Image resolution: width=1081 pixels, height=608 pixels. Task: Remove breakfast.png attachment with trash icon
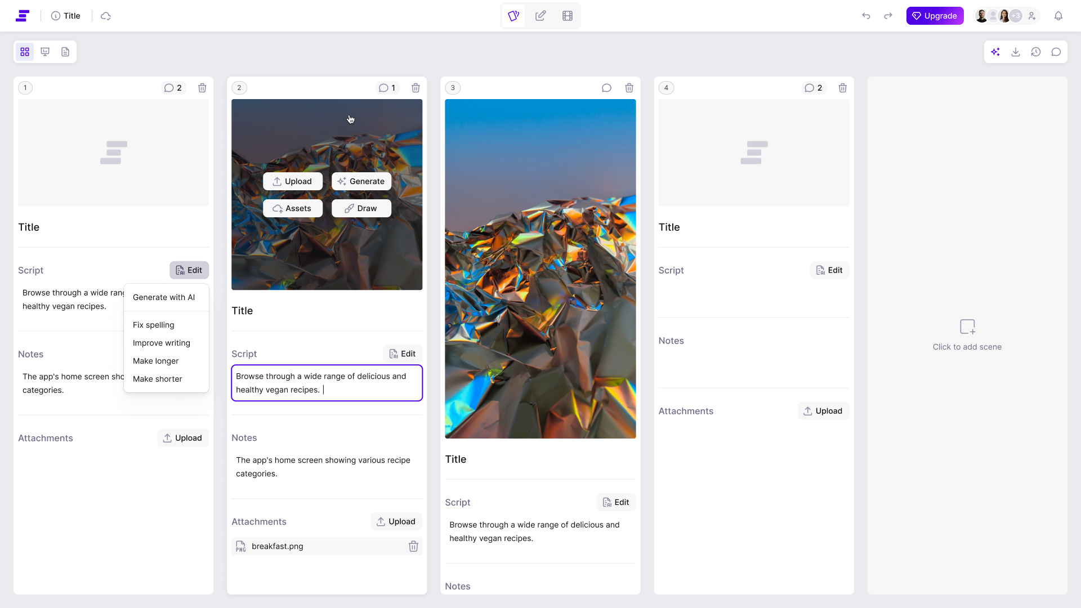click(x=413, y=546)
